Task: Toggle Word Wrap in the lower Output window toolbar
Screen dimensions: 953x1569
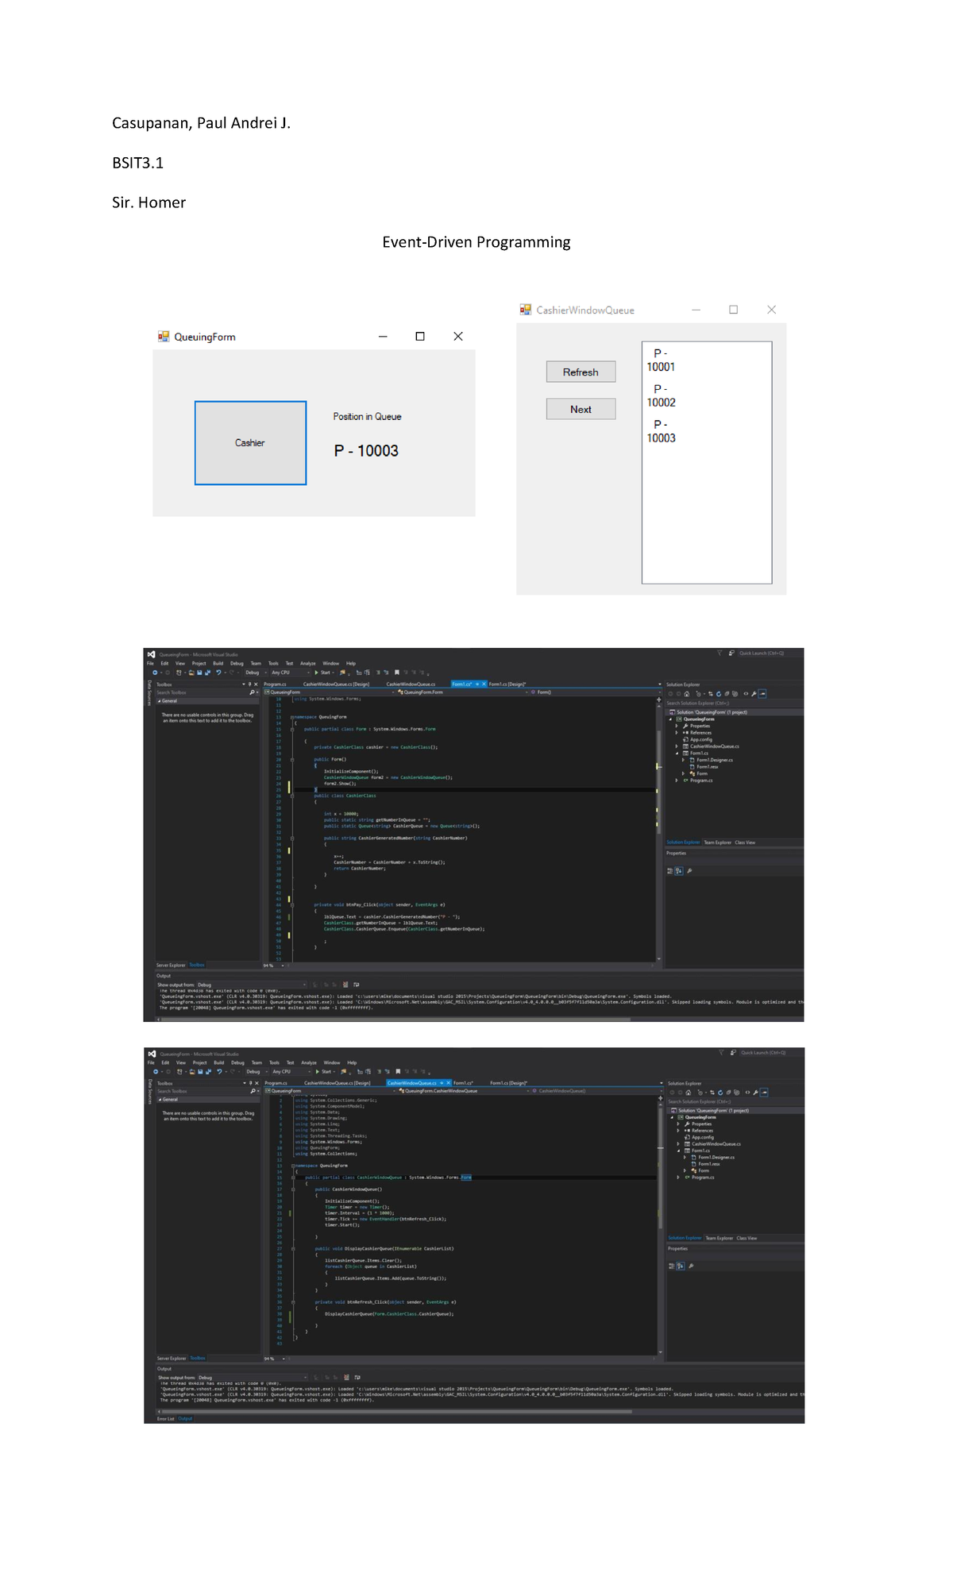Action: pos(357,1378)
